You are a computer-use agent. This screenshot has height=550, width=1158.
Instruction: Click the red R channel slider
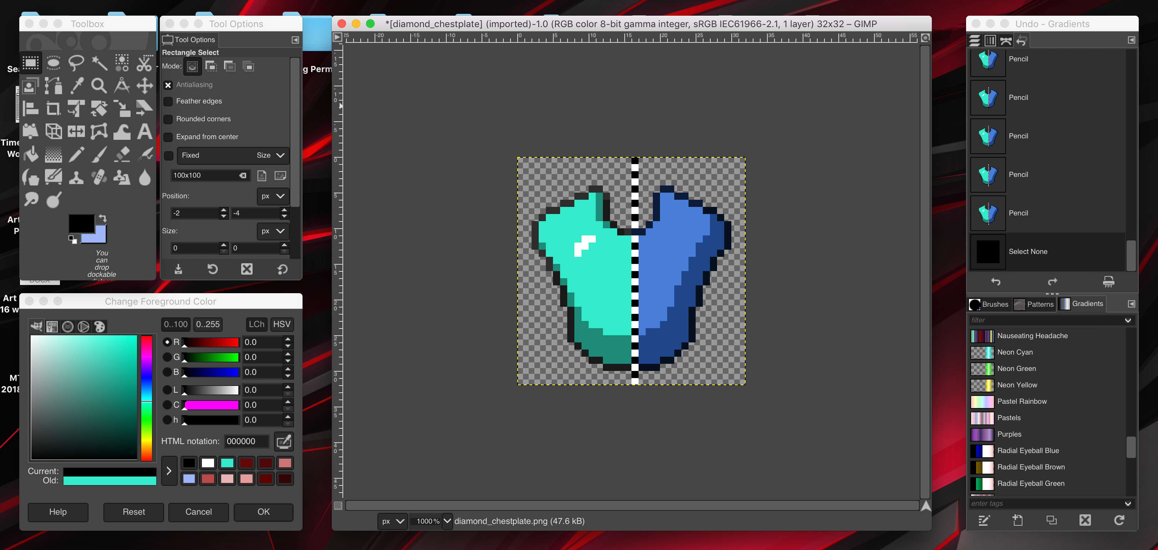210,342
